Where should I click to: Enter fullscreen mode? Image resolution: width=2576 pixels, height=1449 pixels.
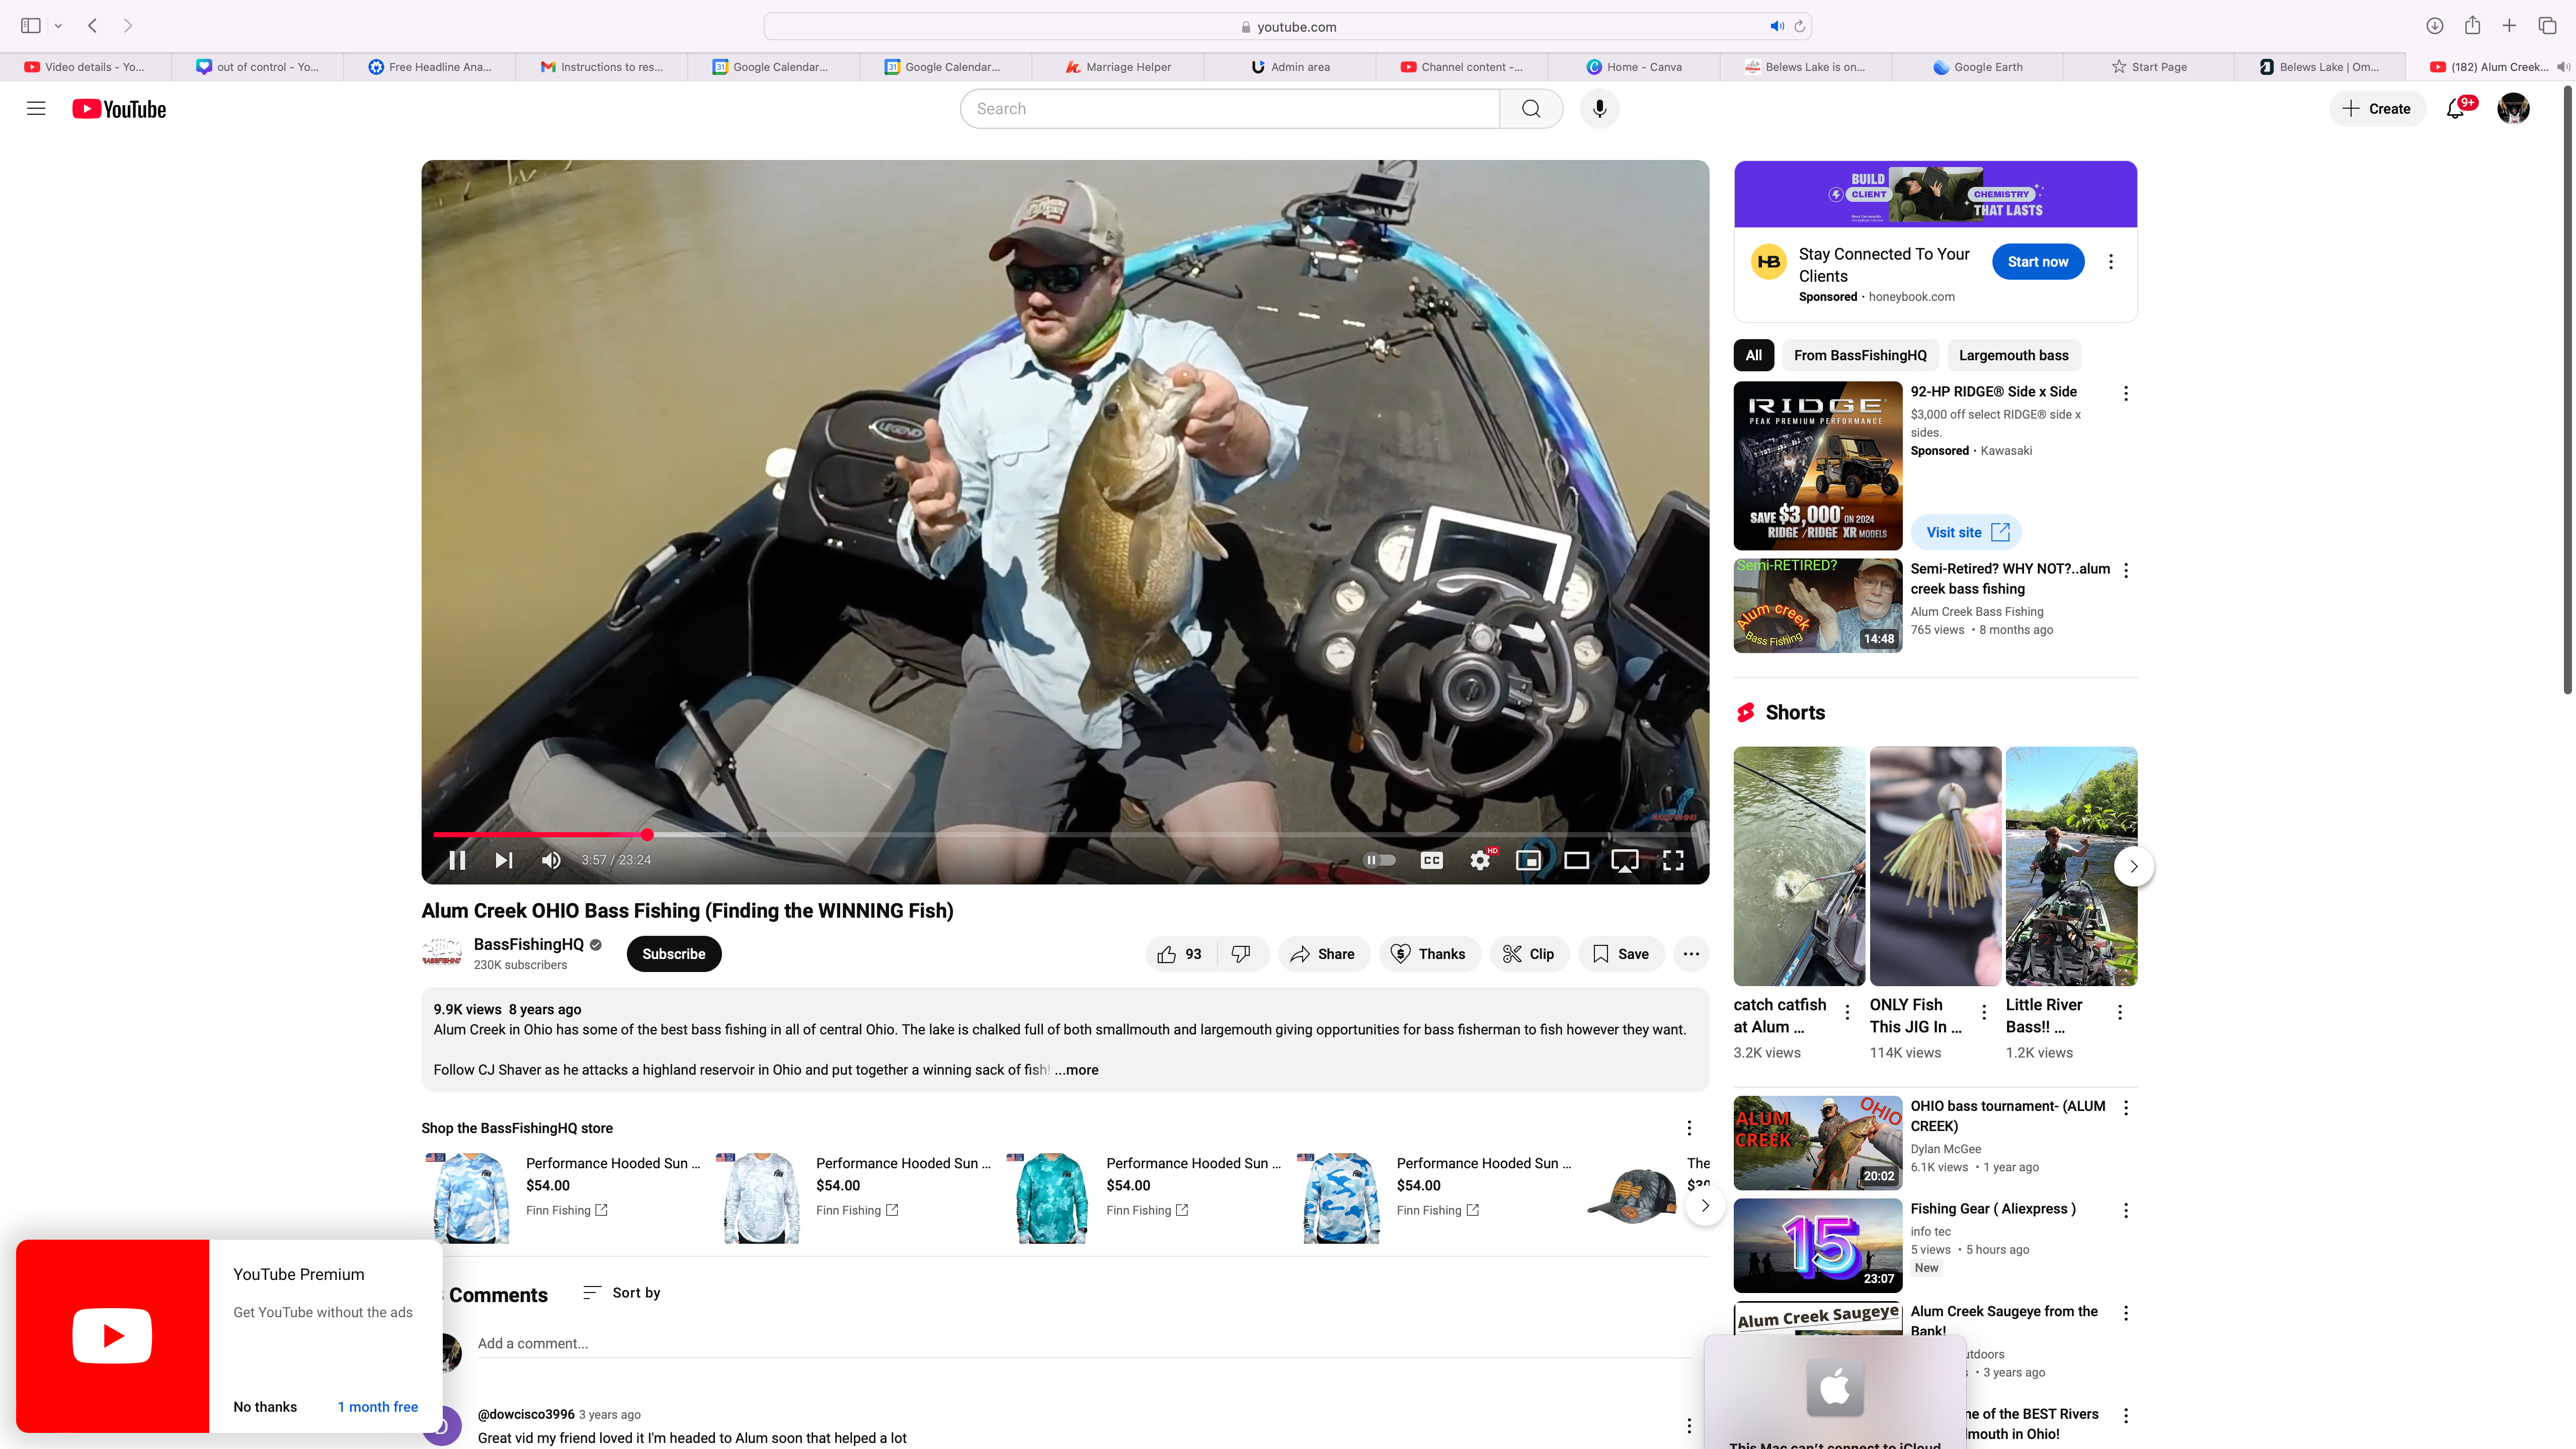(x=1673, y=860)
